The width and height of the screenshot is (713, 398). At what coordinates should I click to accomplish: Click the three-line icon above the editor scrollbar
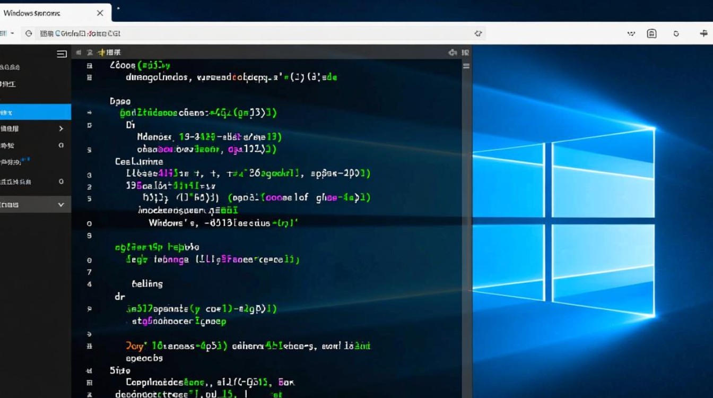click(466, 66)
